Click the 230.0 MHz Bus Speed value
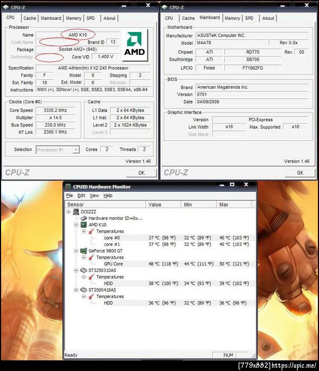Viewport: 319px width, 371px height. point(55,125)
